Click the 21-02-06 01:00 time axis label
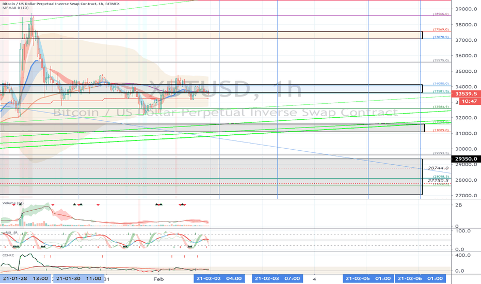The image size is (481, 284). 420,278
